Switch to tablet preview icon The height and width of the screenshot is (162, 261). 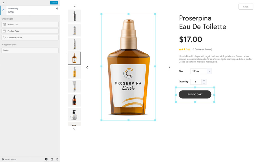pyautogui.click(x=52, y=159)
